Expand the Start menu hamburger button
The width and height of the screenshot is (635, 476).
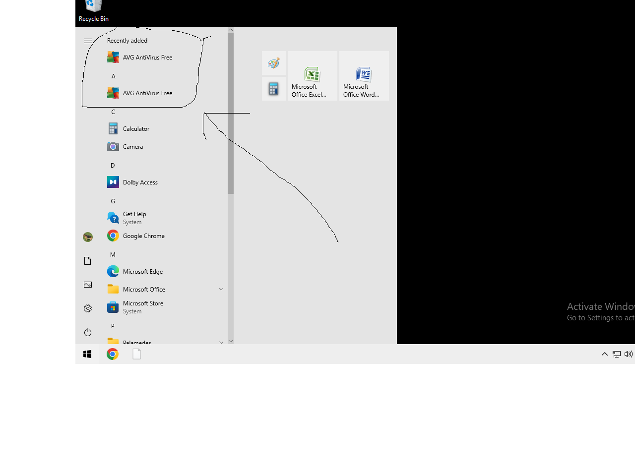click(x=88, y=41)
